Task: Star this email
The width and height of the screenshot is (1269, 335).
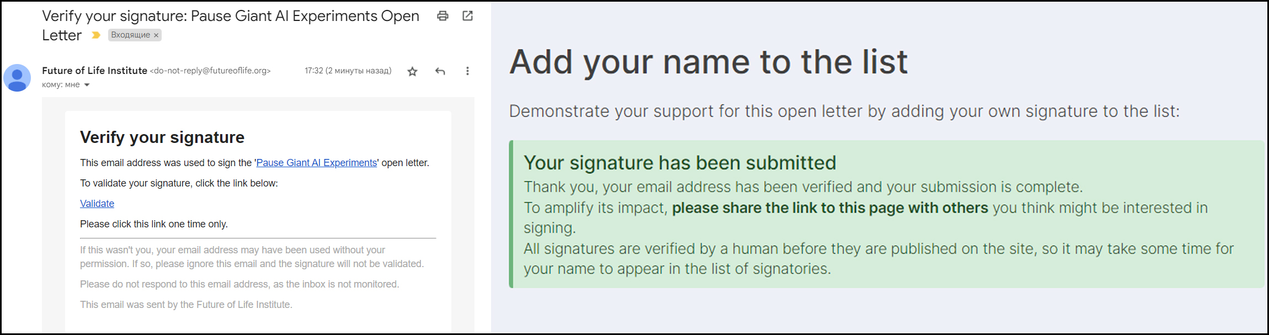Action: point(412,71)
